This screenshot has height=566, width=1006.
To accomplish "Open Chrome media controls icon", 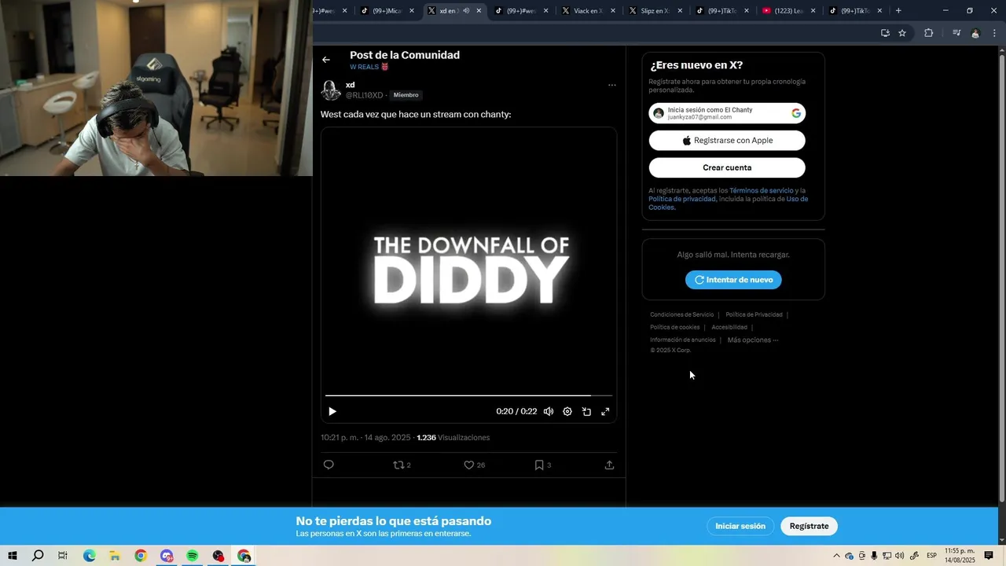I will pyautogui.click(x=956, y=33).
